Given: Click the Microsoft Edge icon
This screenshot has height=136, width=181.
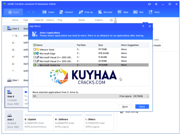Looking at the screenshot, I should pyautogui.click(x=38, y=53).
